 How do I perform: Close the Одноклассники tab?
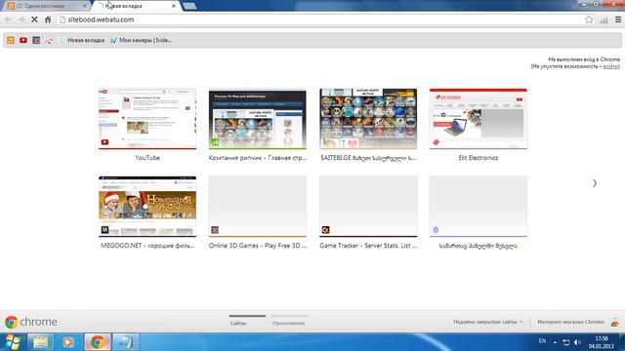85,6
